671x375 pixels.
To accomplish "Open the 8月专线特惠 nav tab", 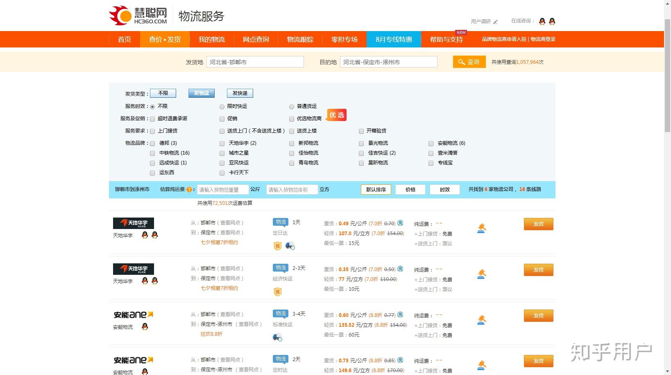I will (x=394, y=39).
